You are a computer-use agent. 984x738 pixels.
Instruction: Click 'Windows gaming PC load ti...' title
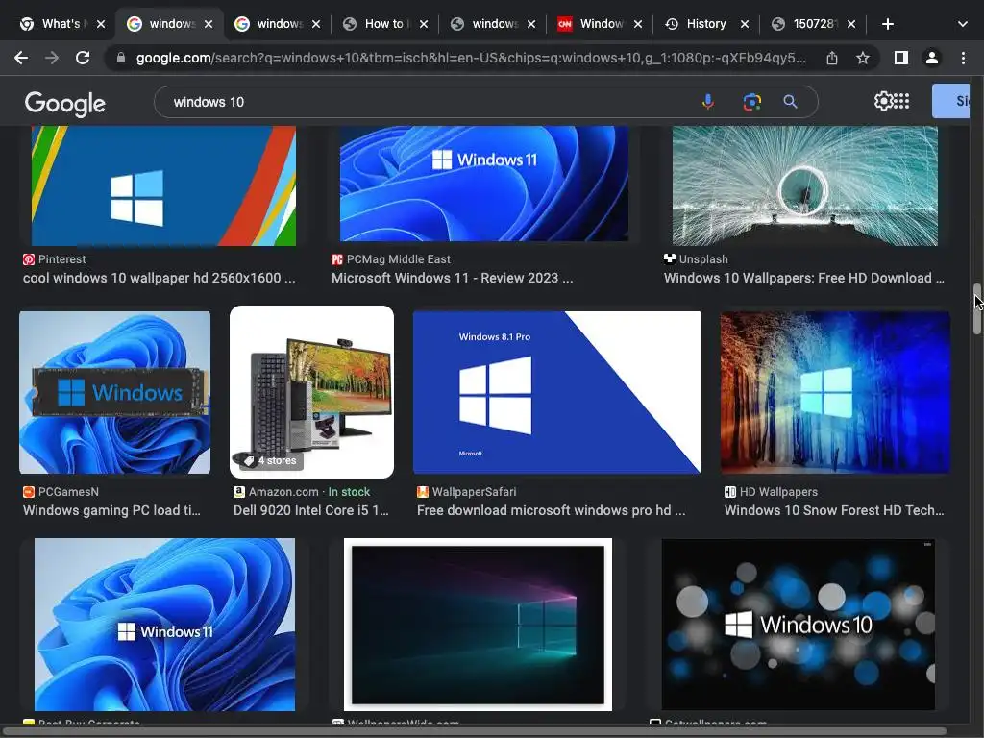(x=111, y=511)
